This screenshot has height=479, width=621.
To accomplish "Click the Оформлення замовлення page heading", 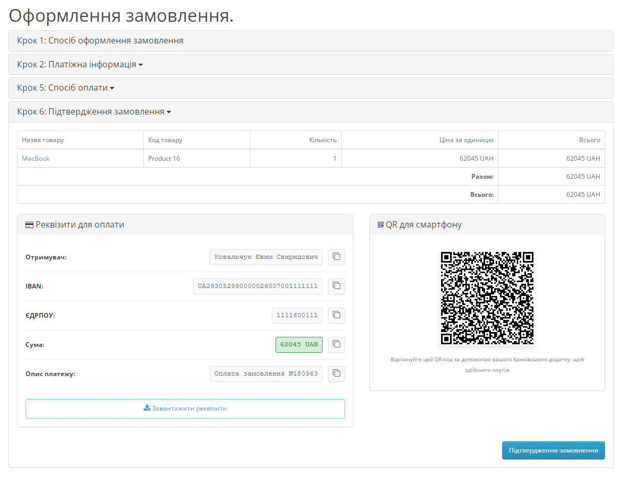I will click(x=121, y=16).
